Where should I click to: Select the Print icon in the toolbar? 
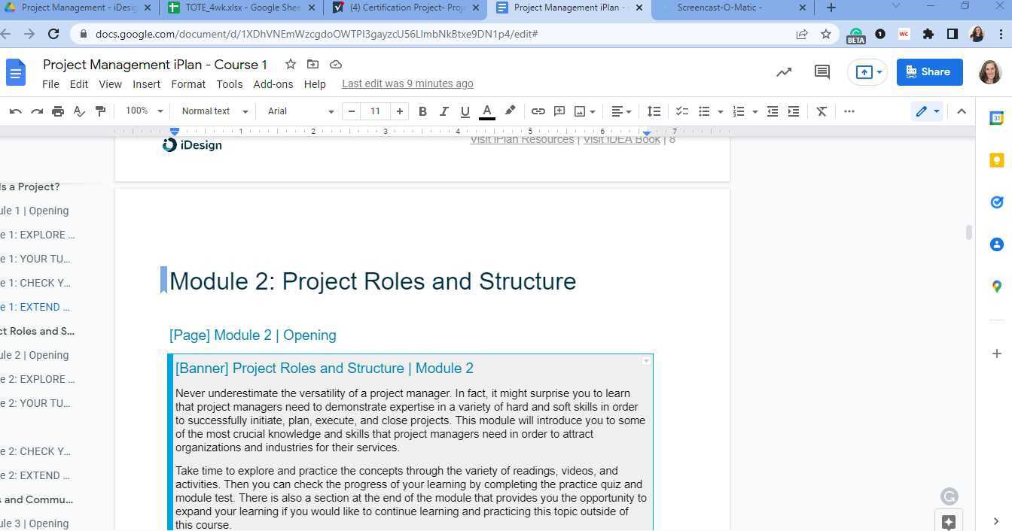pyautogui.click(x=58, y=111)
